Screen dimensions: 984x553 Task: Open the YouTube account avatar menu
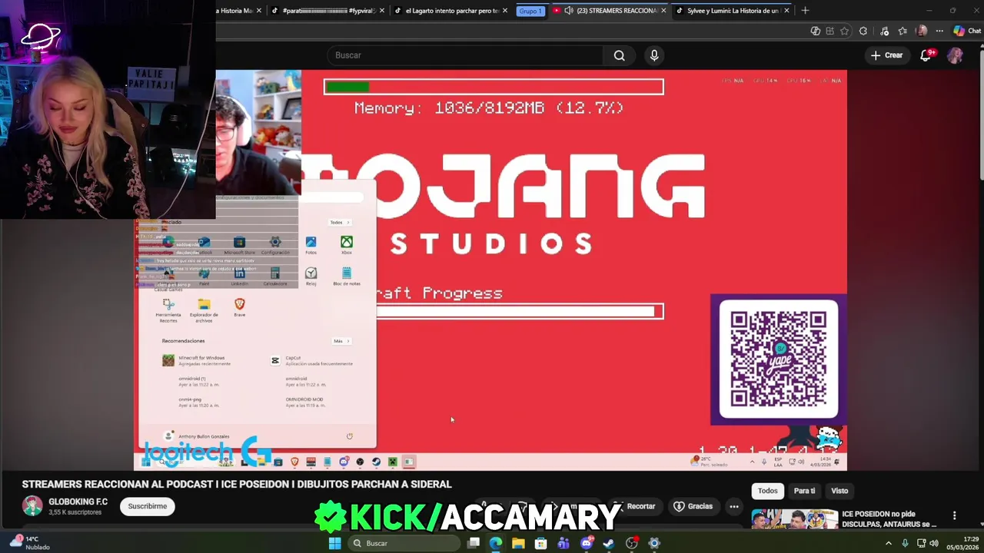(955, 55)
